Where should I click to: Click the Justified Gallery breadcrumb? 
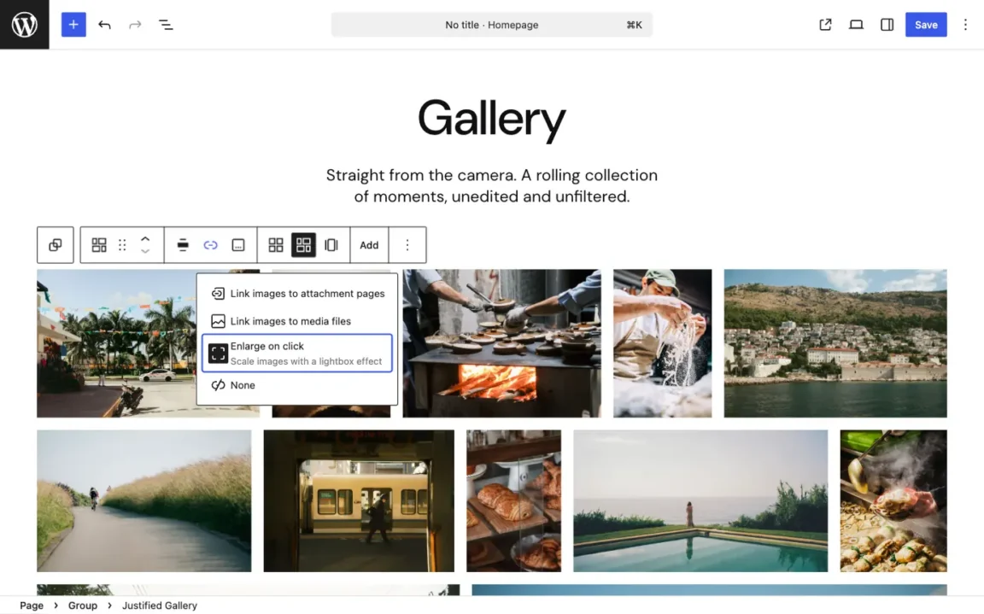[160, 605]
